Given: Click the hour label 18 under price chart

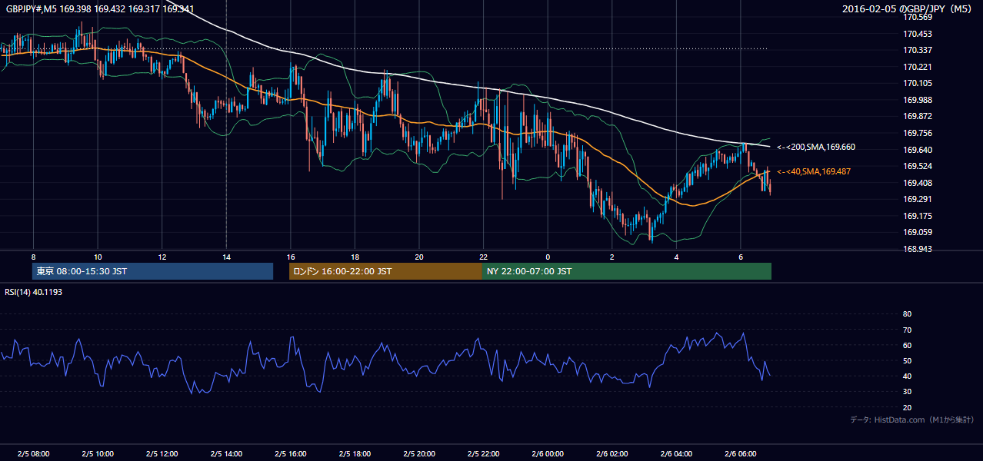Looking at the screenshot, I should 355,257.
